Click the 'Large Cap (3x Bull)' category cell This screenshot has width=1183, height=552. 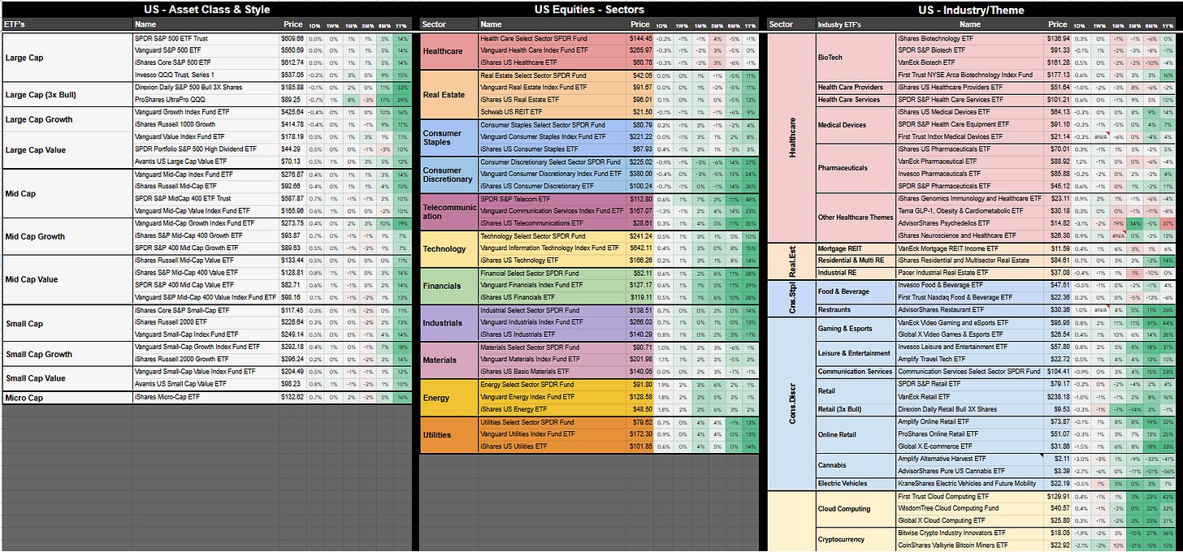[x=67, y=93]
